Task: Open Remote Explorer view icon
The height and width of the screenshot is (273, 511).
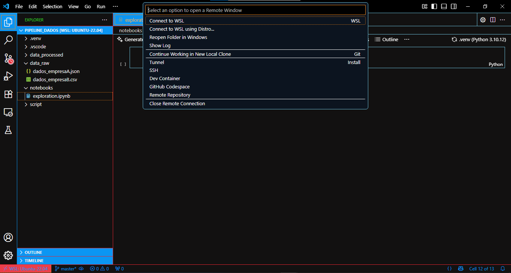Action: point(8,112)
